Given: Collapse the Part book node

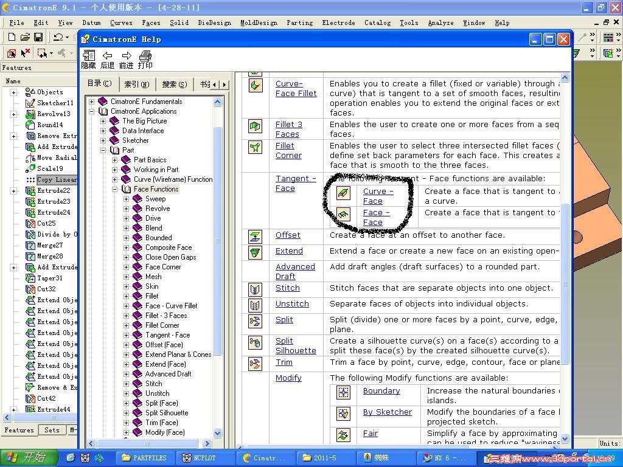Looking at the screenshot, I should (x=103, y=150).
